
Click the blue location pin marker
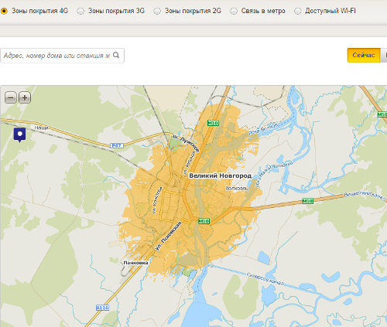tap(19, 135)
